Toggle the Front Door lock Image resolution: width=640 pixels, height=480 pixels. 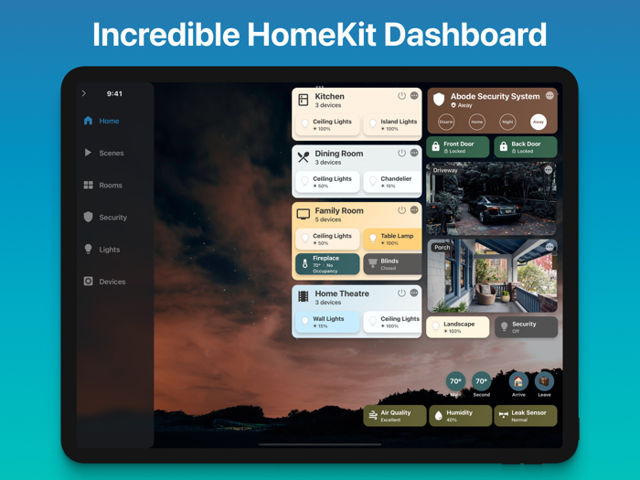[x=458, y=147]
